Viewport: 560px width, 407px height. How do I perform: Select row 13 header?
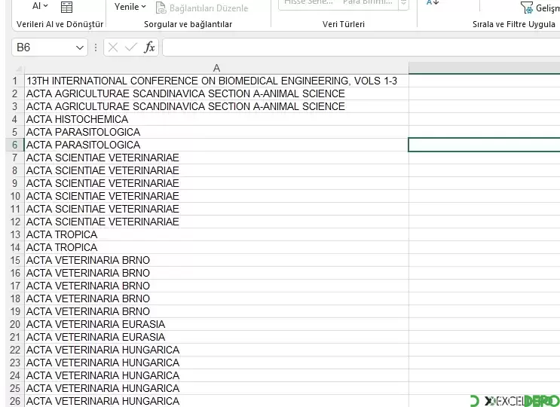click(14, 234)
